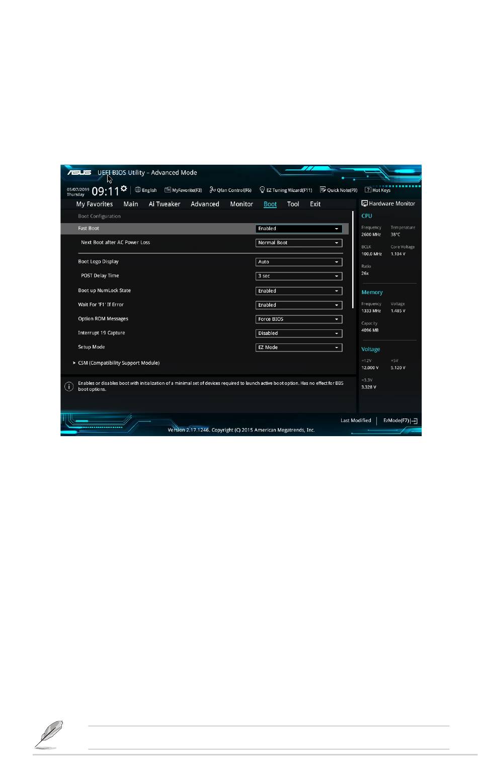Open Next Boot after AC Power Loss dropdown

299,243
